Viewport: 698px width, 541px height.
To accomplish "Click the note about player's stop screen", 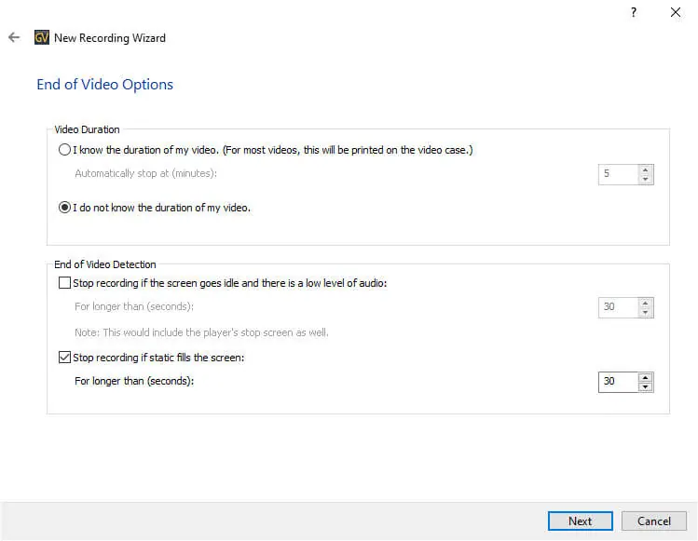I will pyautogui.click(x=201, y=332).
